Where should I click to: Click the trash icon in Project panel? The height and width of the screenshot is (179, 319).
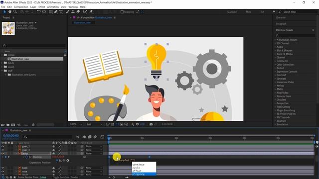click(x=33, y=125)
